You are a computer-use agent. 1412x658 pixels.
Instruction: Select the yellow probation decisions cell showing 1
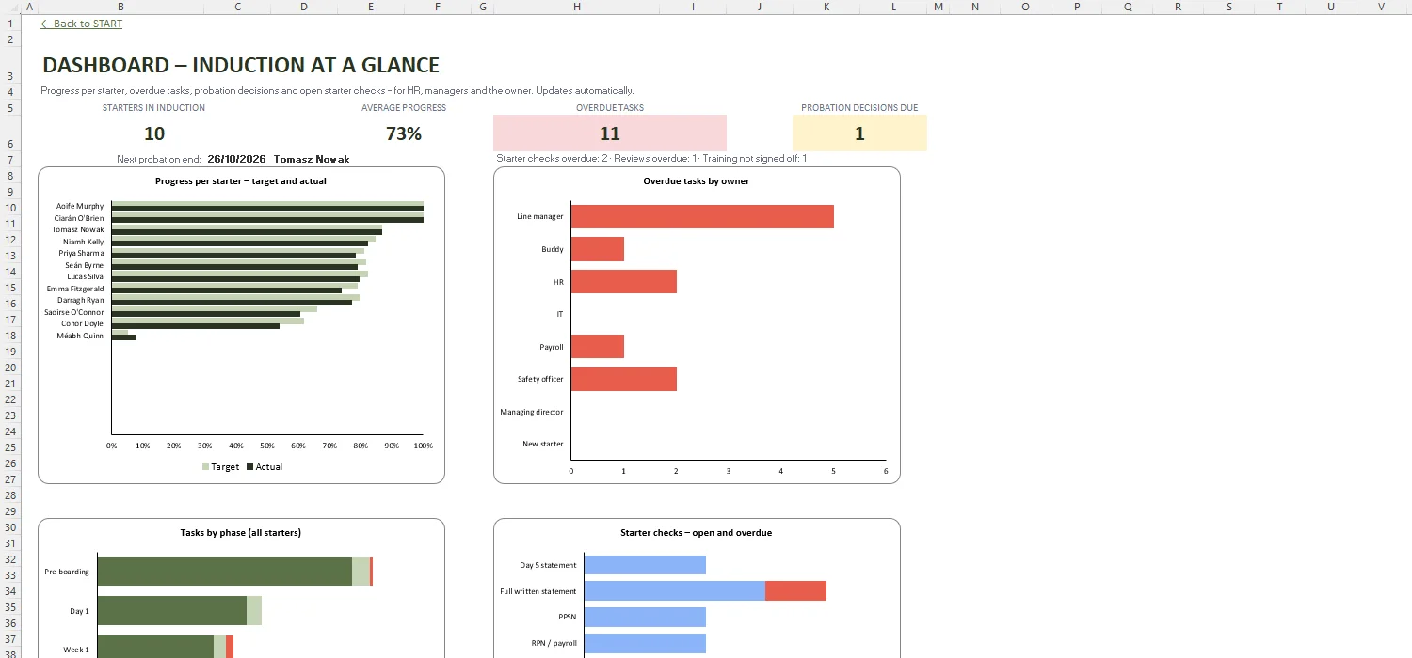point(859,133)
